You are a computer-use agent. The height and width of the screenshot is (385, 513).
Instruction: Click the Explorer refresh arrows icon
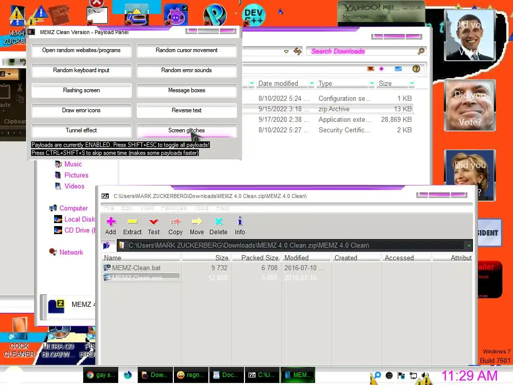click(x=298, y=52)
